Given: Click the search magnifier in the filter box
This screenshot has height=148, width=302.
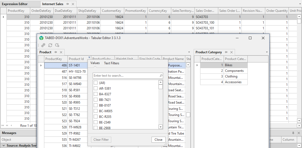Looking at the screenshot, I should [161, 76].
